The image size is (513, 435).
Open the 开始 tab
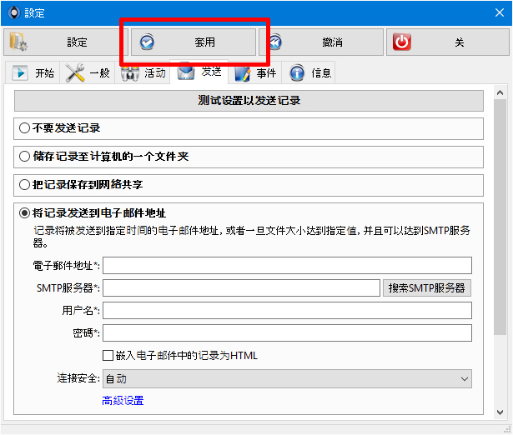[33, 72]
